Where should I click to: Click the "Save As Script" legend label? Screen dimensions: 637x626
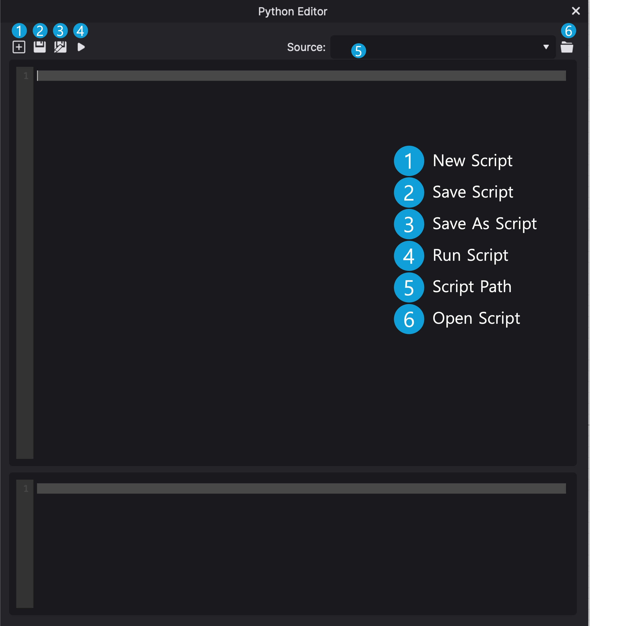(484, 224)
